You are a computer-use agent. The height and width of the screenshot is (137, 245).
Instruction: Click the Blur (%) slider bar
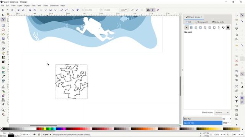203,119
